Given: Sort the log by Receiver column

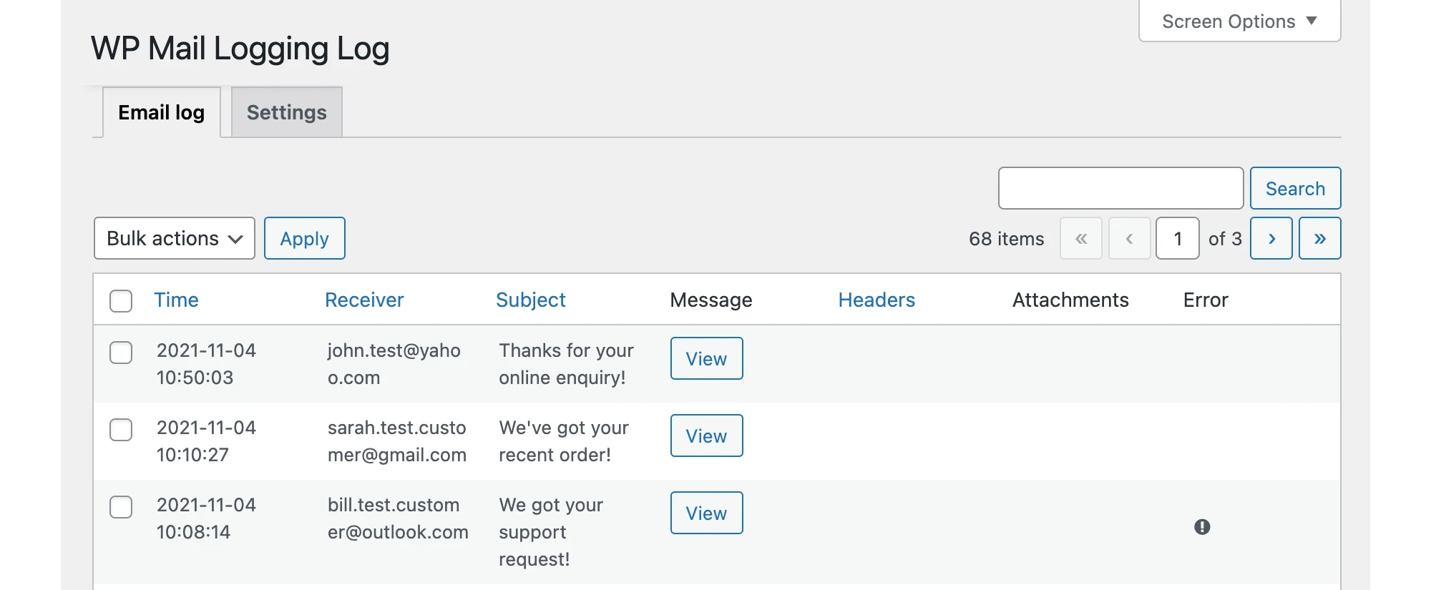Looking at the screenshot, I should tap(364, 300).
